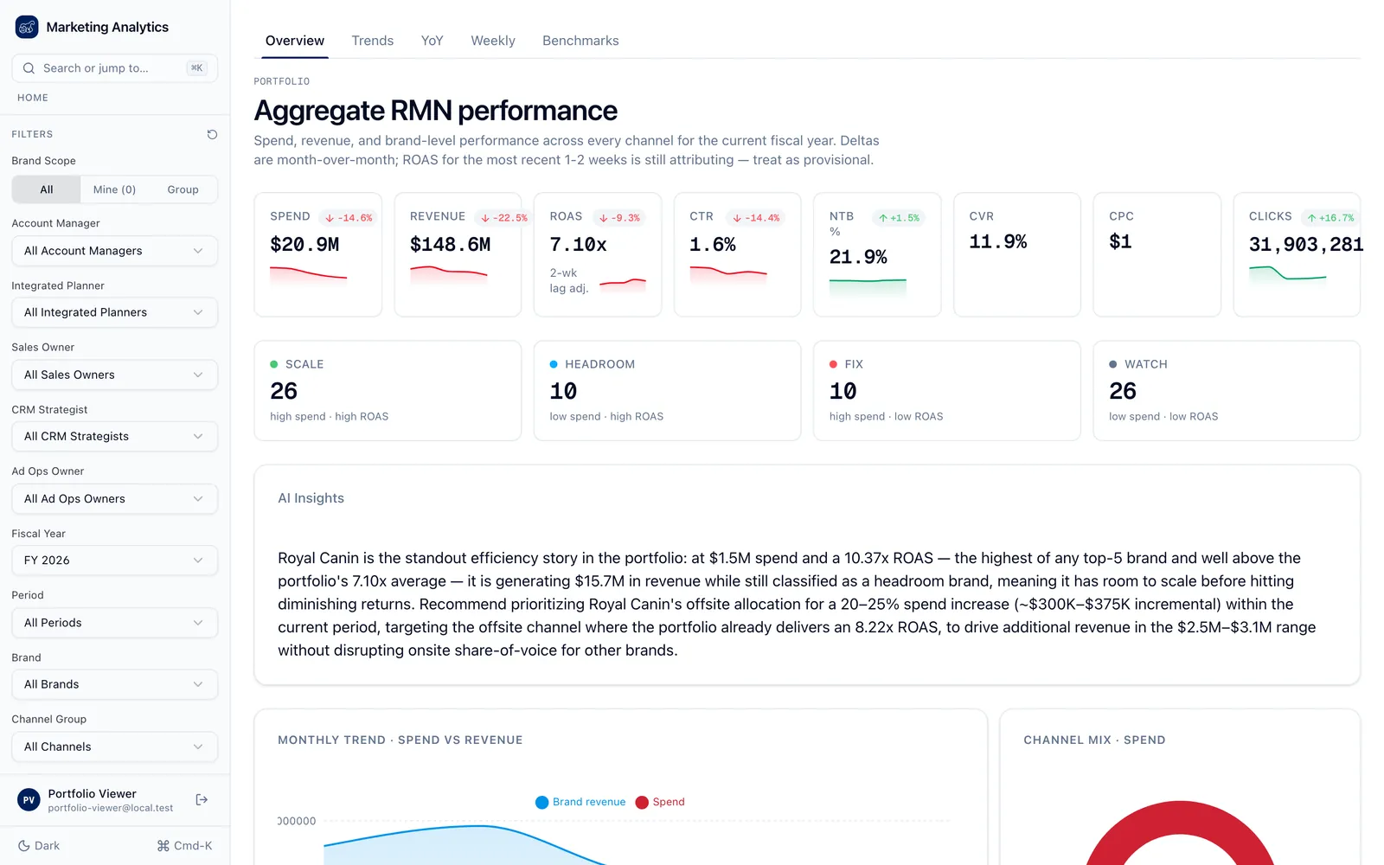
Task: Click the command key icon for Cmd-K
Action: pos(163,846)
